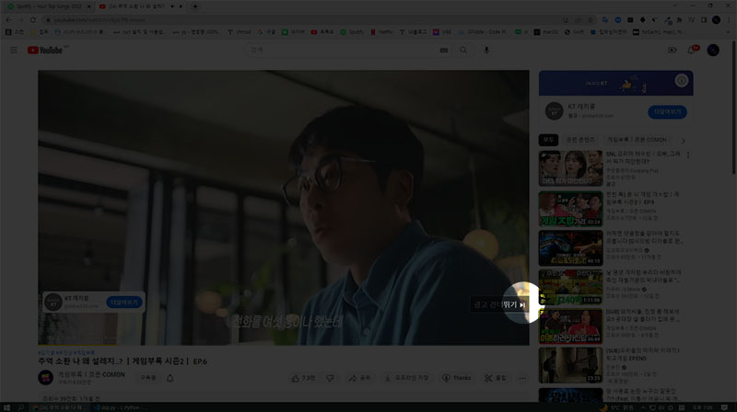Click the Thanks button
Viewport: 737px width, 412px height.
tap(456, 378)
